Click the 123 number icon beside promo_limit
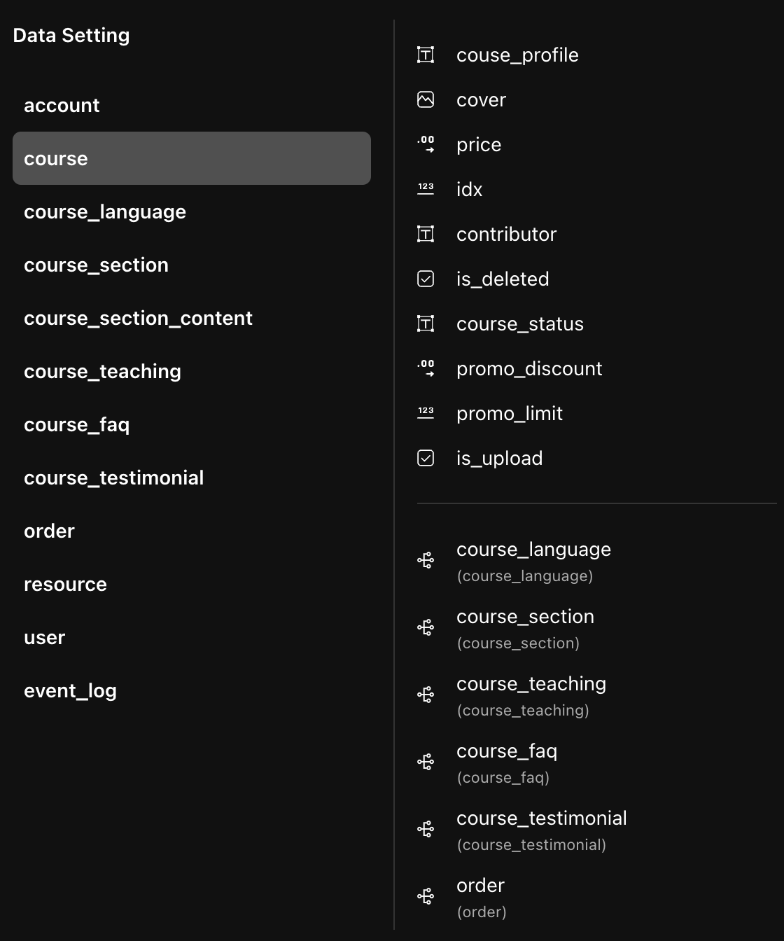 pyautogui.click(x=426, y=413)
